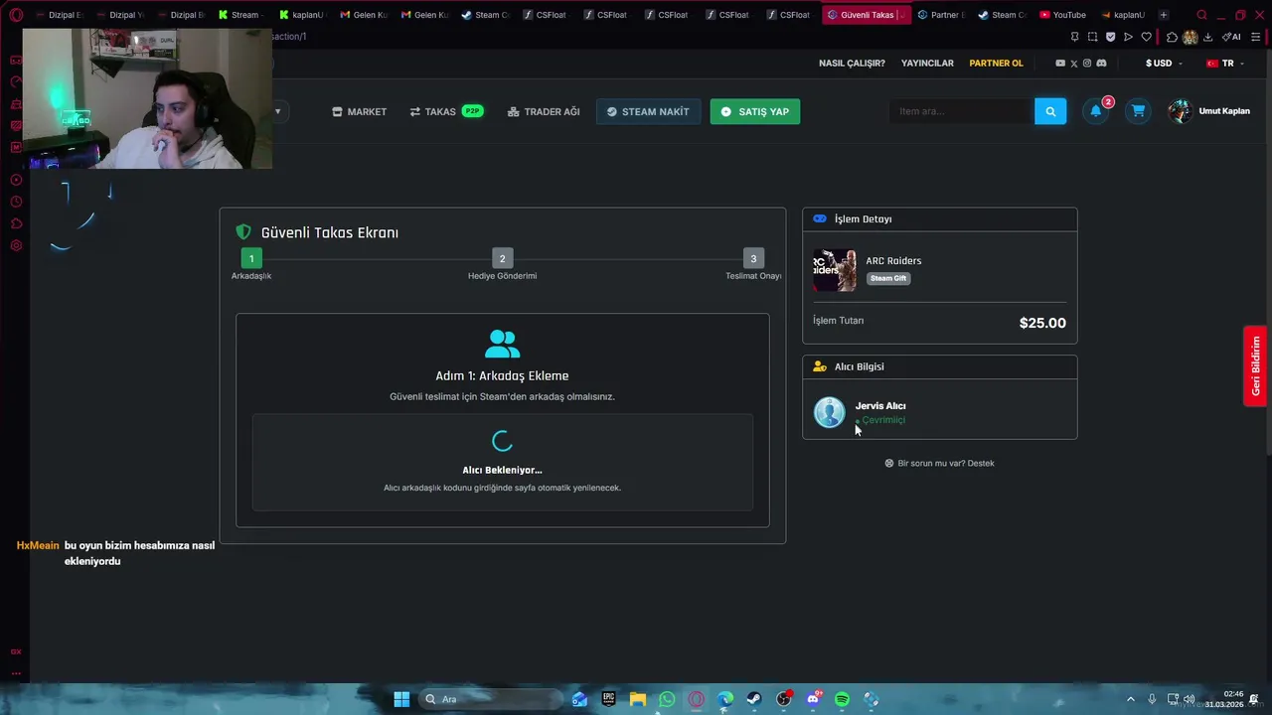Image resolution: width=1272 pixels, height=715 pixels.
Task: Click into the Item ara search field
Action: [x=960, y=111]
